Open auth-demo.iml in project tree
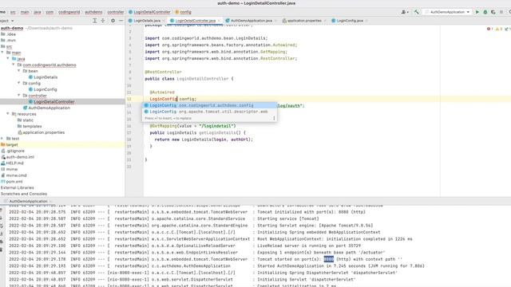This screenshot has width=511, height=287. tap(18, 157)
